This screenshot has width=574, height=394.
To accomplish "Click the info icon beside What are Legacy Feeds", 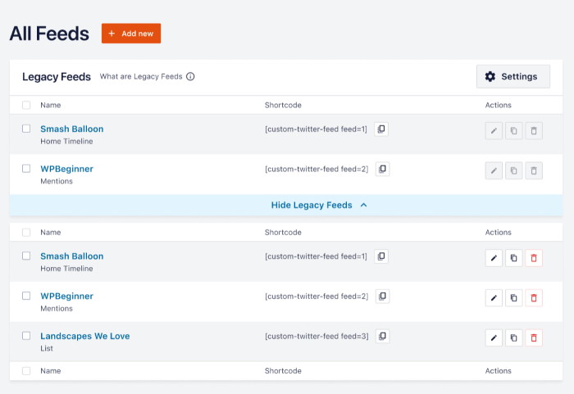I will tap(190, 77).
